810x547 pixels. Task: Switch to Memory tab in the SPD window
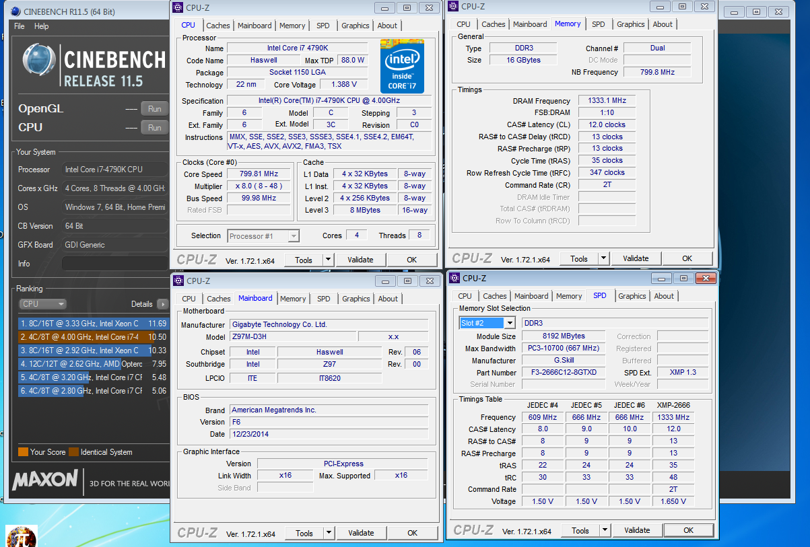(x=569, y=296)
